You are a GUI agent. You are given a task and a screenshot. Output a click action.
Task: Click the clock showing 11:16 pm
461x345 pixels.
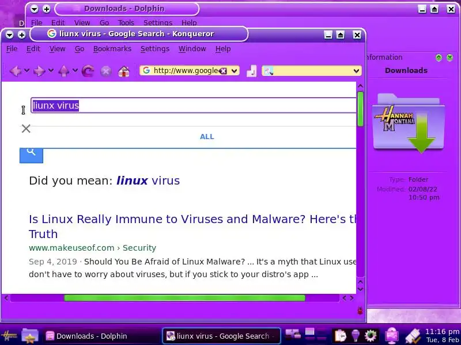[442, 332]
